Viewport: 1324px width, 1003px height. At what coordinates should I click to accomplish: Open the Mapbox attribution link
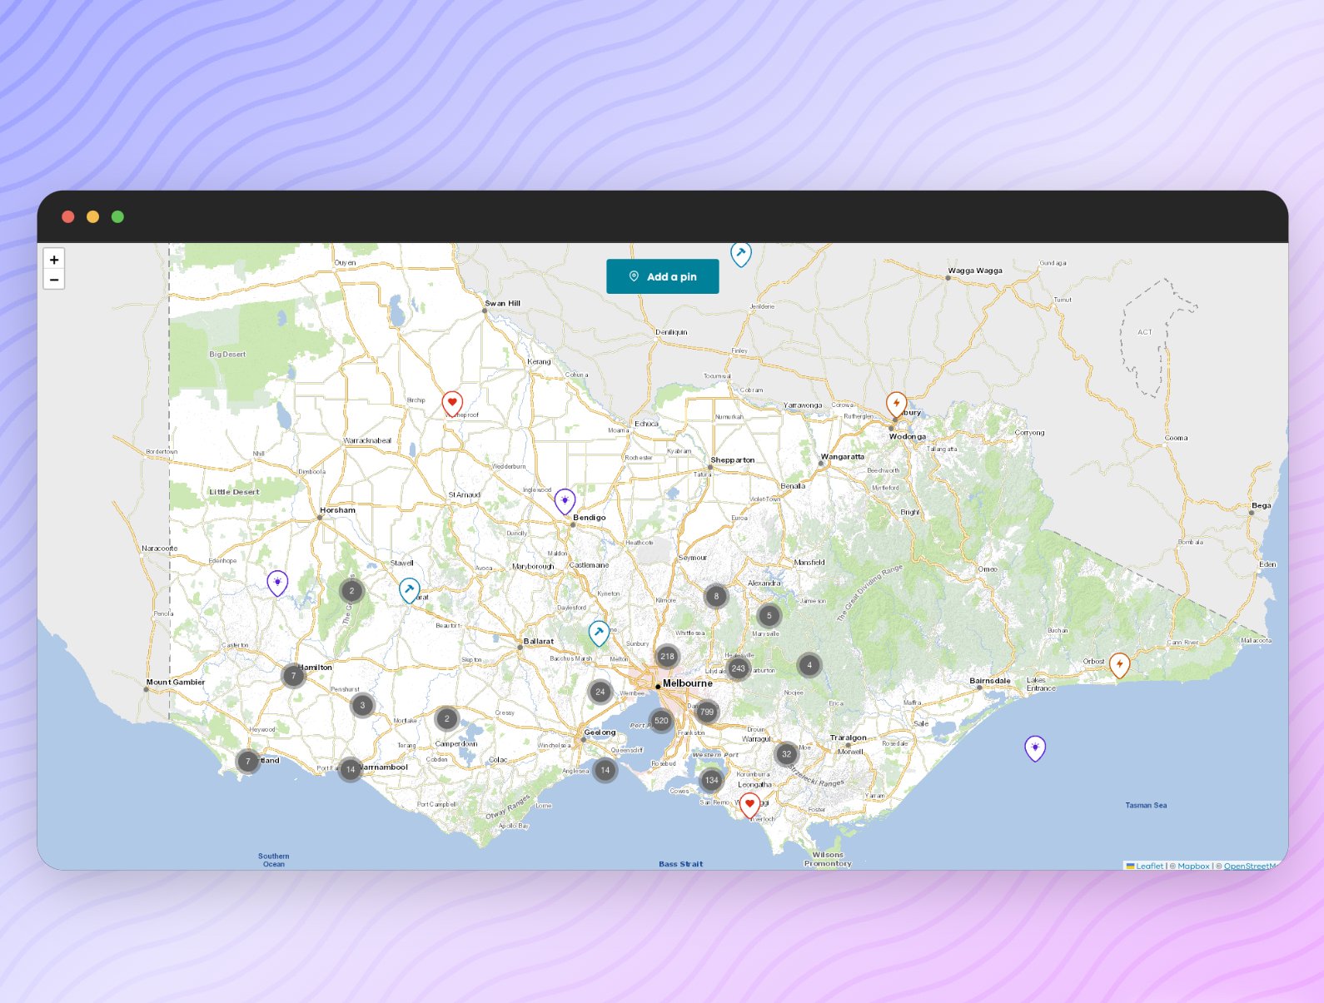(1192, 866)
